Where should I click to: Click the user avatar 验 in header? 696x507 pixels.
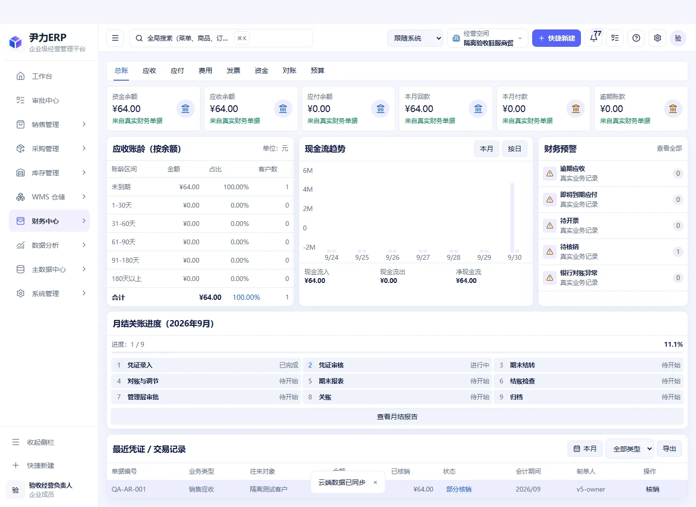[678, 38]
